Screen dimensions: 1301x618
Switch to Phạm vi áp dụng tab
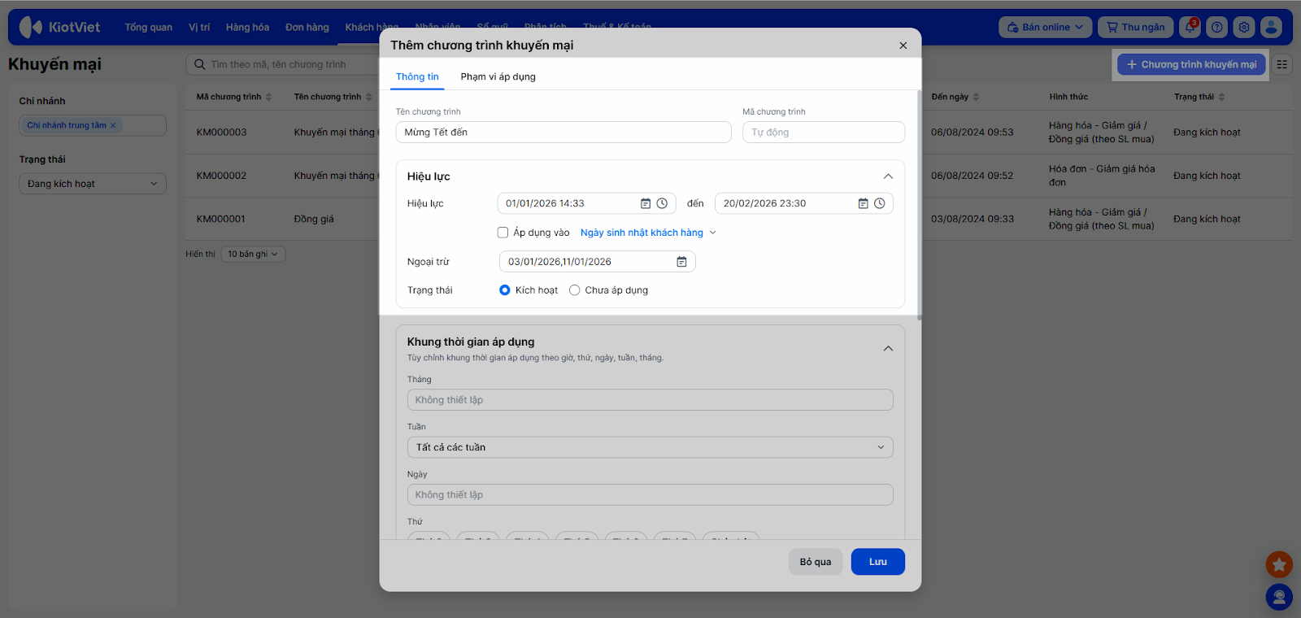pos(498,76)
